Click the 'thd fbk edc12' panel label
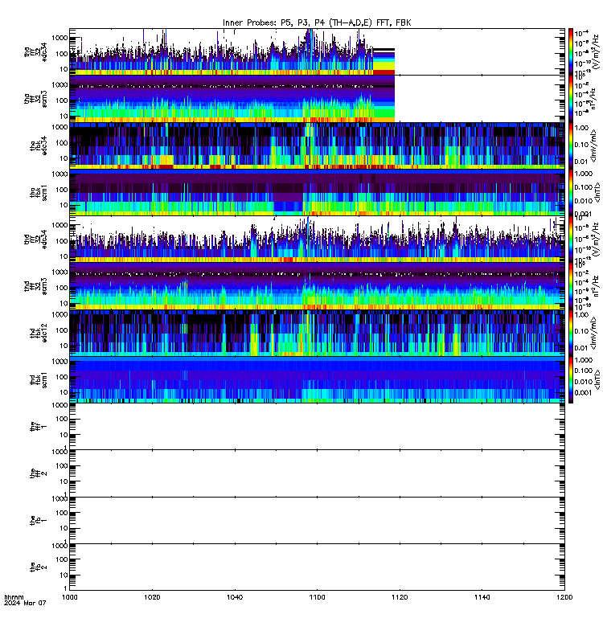The height and width of the screenshot is (643, 603). tap(39, 333)
